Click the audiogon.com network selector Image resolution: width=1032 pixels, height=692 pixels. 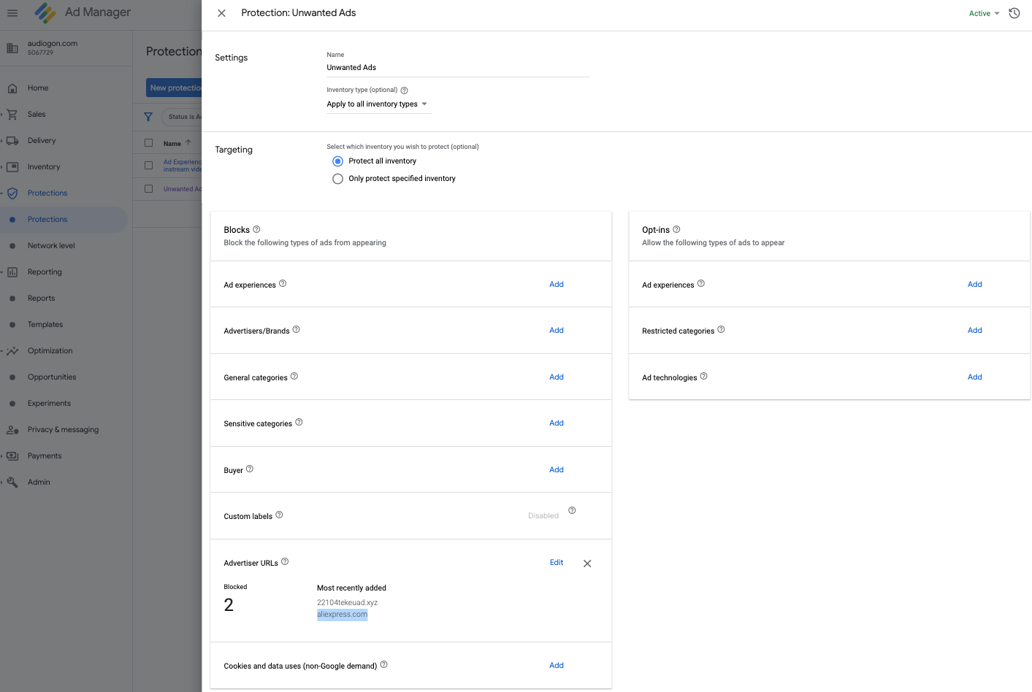(x=66, y=47)
